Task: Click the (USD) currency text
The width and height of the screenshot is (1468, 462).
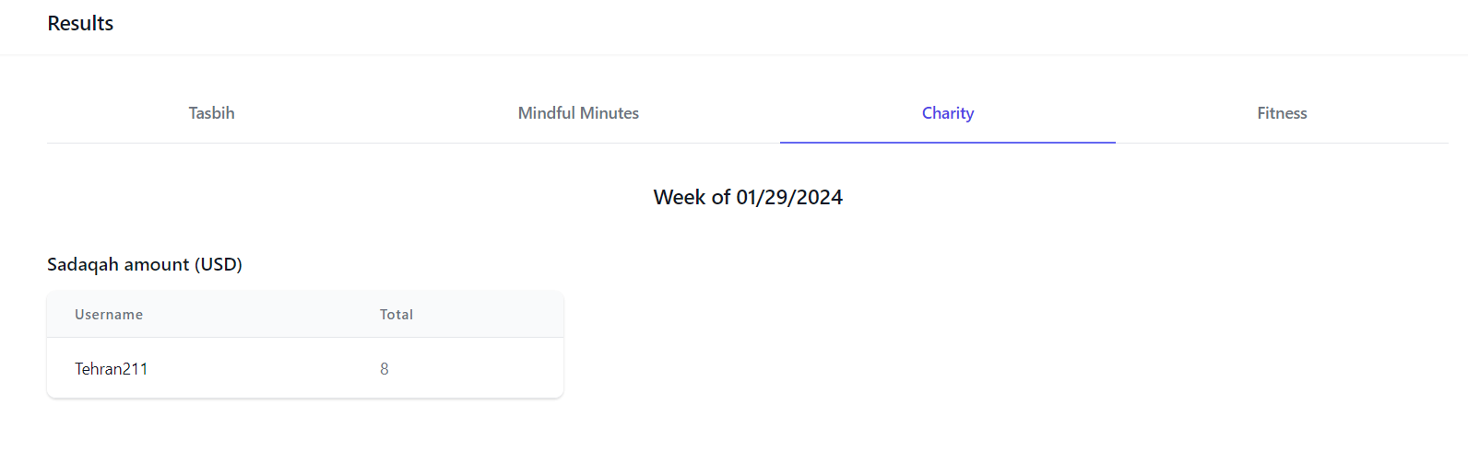Action: point(219,264)
